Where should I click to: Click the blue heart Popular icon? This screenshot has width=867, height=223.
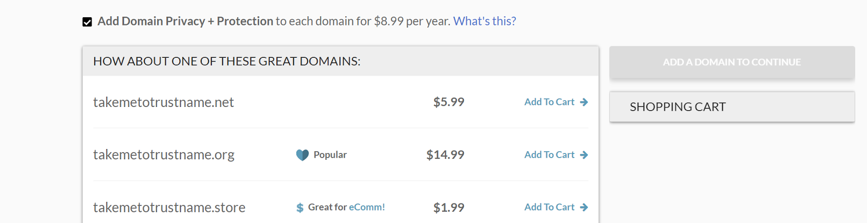tap(302, 155)
